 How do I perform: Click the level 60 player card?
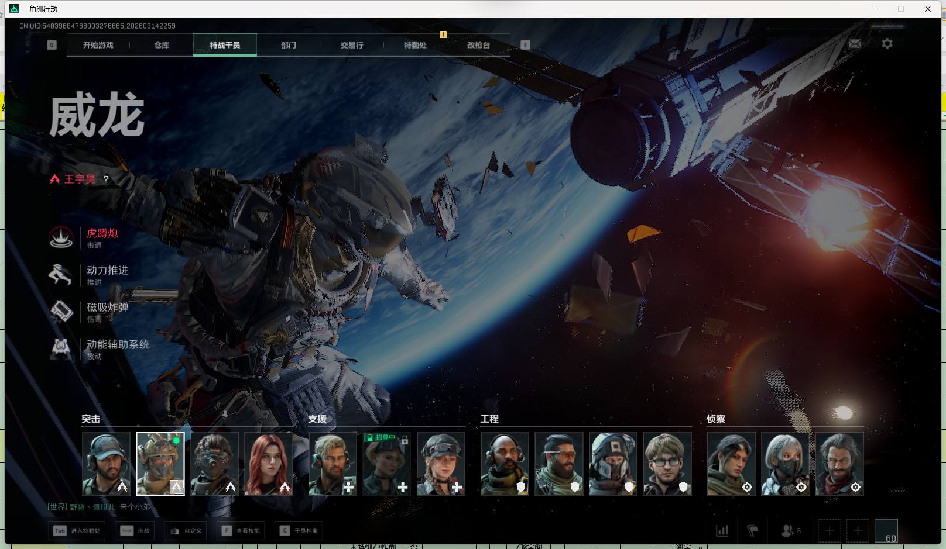[x=886, y=531]
